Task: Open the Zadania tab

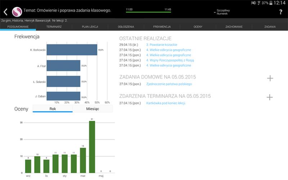Action: click(x=270, y=27)
